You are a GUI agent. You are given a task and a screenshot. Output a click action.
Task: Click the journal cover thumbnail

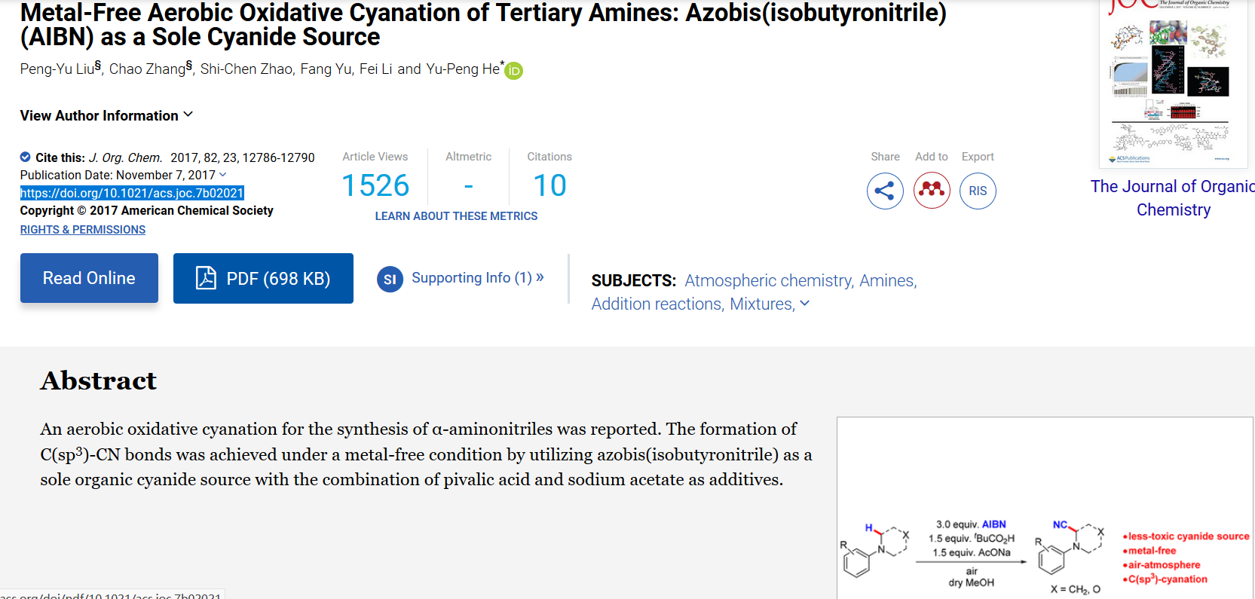coord(1174,84)
